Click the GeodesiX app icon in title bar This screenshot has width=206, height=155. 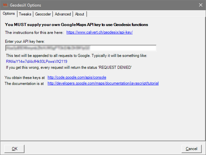tap(5, 5)
